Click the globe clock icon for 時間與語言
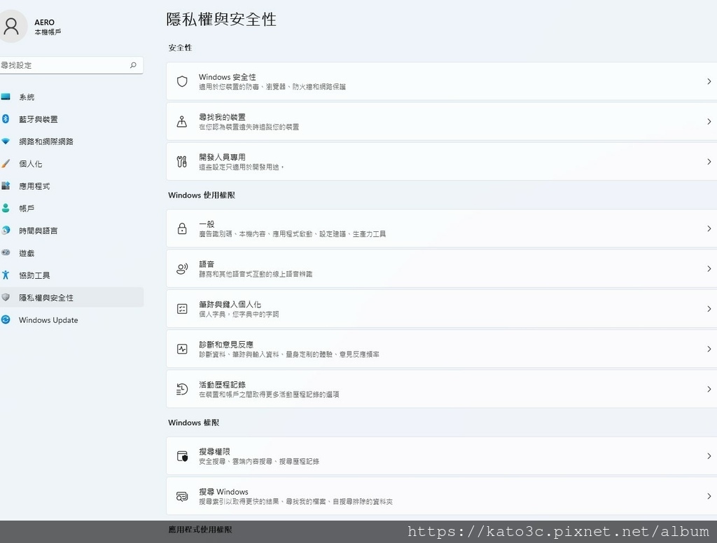The image size is (717, 543). 6,230
